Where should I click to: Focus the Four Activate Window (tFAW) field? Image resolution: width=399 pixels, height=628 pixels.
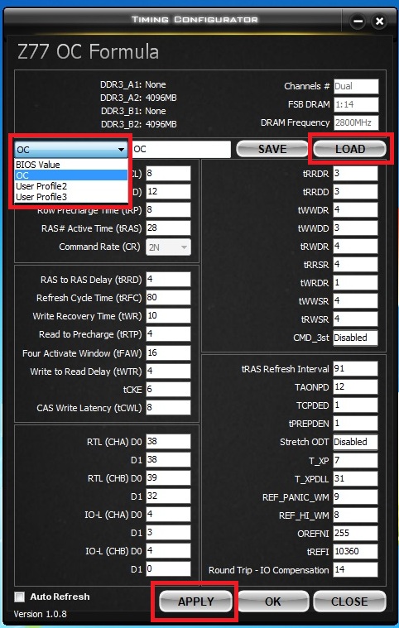(x=168, y=352)
